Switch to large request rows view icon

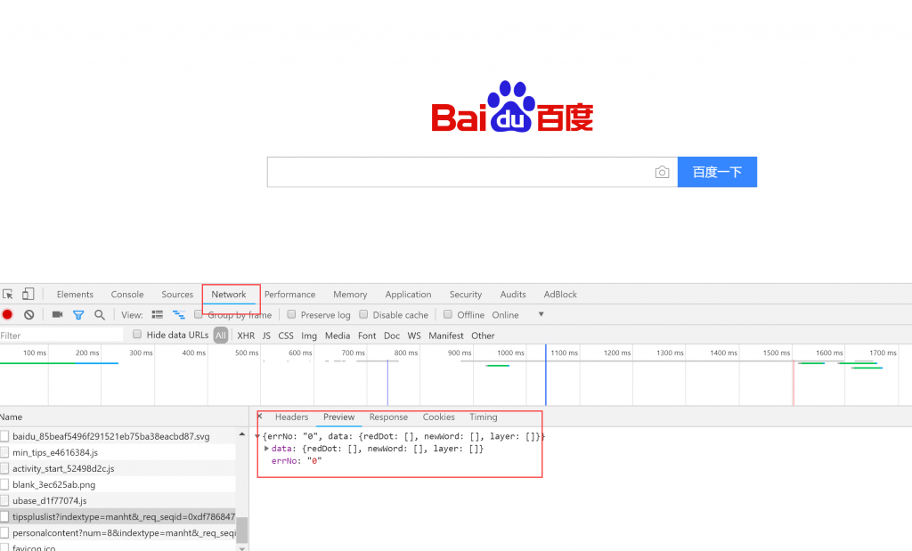[157, 314]
